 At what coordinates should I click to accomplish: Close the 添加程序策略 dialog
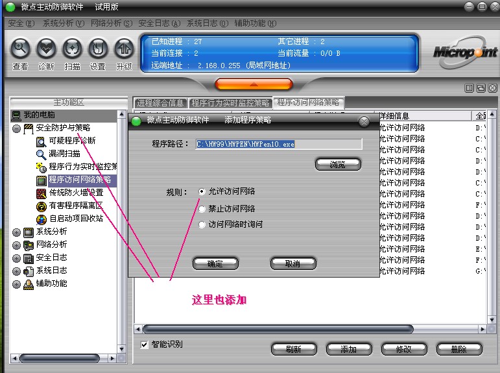(364, 121)
